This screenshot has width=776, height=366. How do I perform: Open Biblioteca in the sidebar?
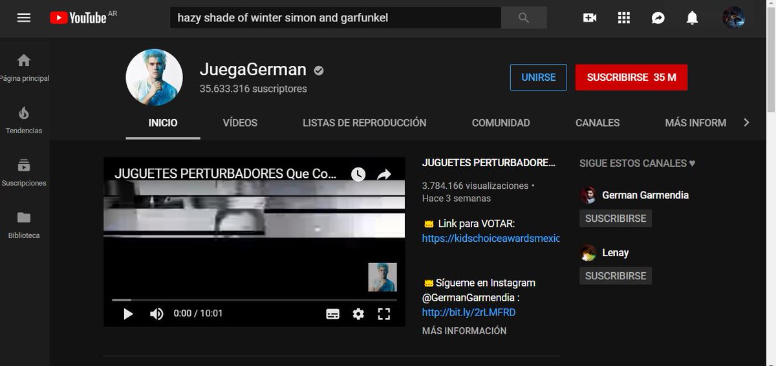point(24,225)
